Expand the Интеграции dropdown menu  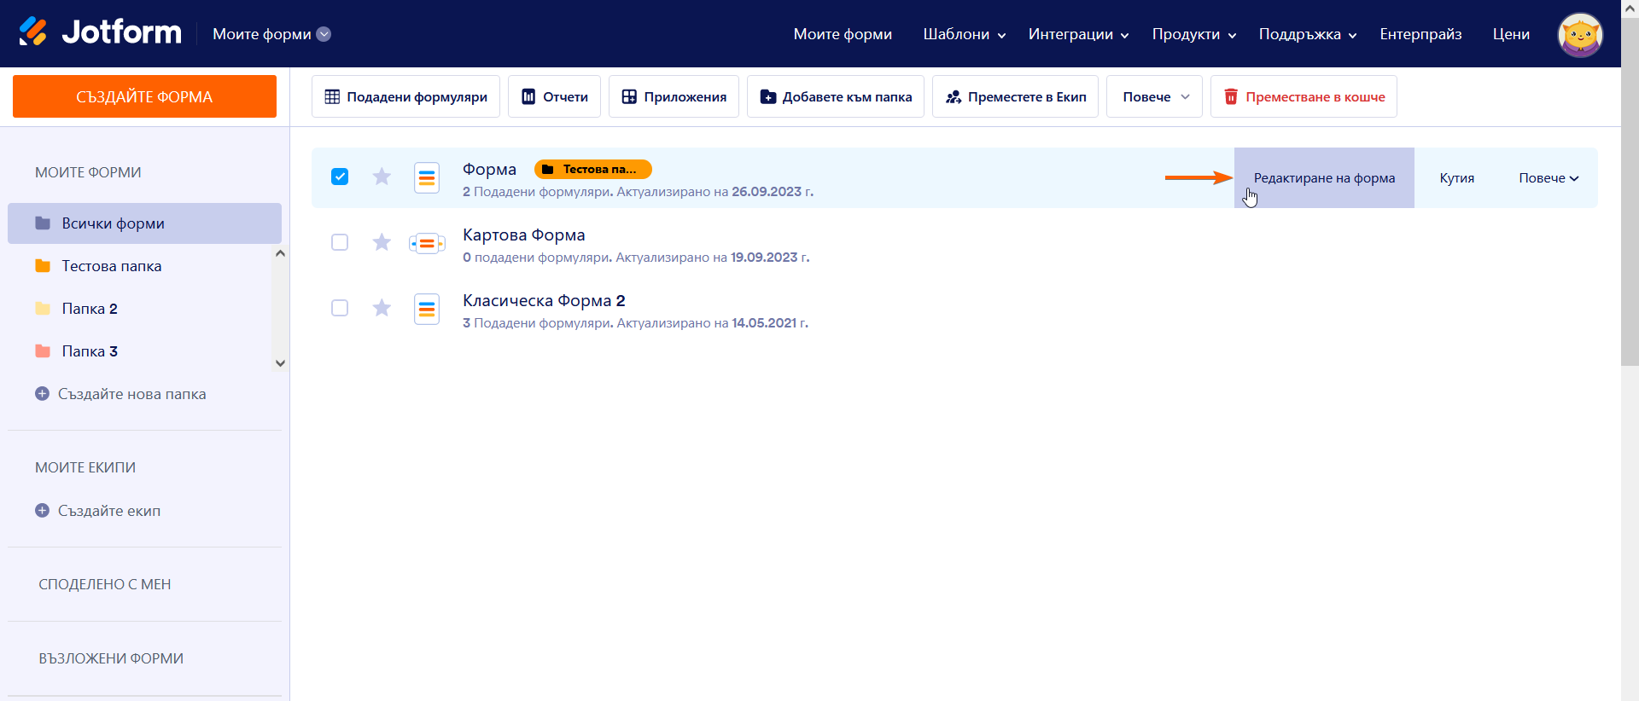[1079, 34]
